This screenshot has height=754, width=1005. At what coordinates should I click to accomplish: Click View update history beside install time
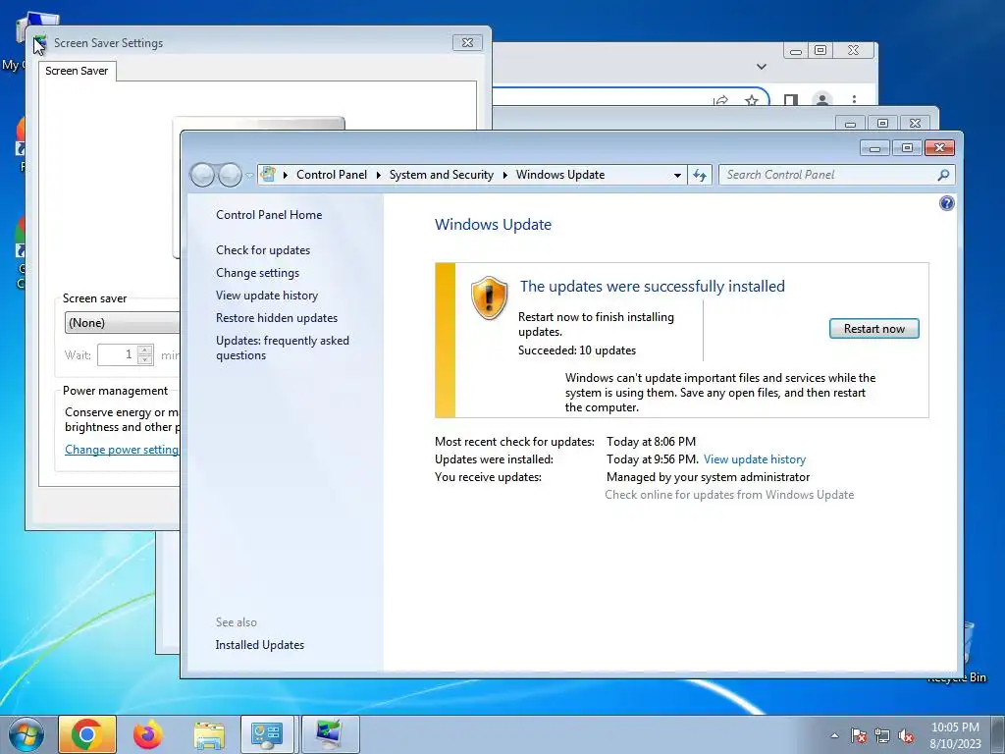[x=755, y=459]
